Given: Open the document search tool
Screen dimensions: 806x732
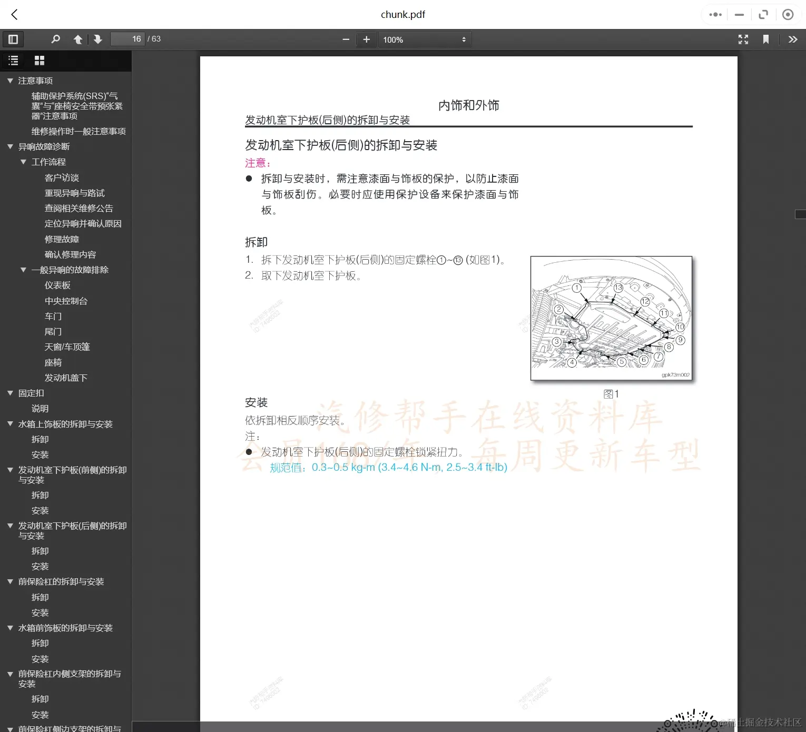Looking at the screenshot, I should pos(55,39).
